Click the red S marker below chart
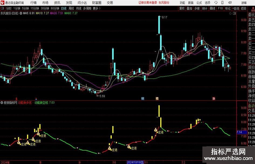Viewport: 255px width, 164px height. coord(16,99)
